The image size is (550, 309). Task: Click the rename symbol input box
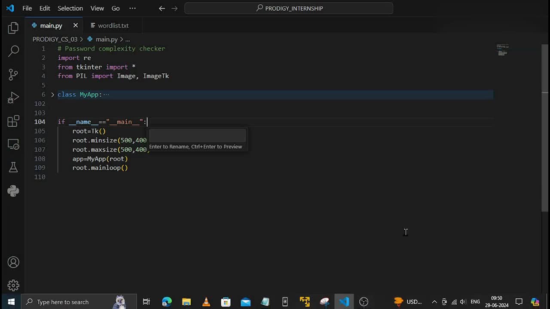(x=197, y=136)
